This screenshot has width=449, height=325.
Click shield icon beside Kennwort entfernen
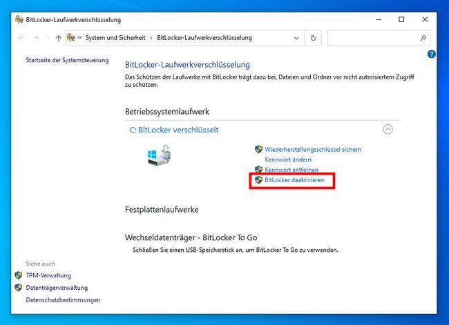click(258, 169)
